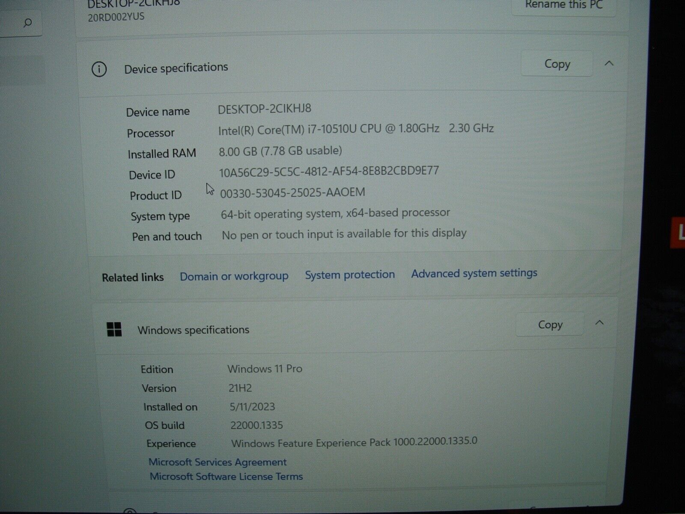This screenshot has width=685, height=514.
Task: Open Microsoft Services Agreement link
Action: 217,462
